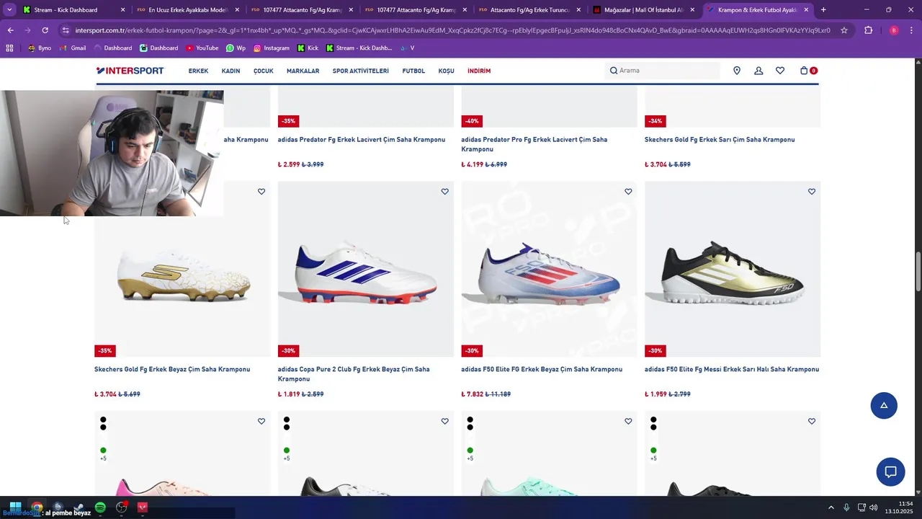
Task: Open the gold F50 Messi shoe image
Action: [x=733, y=269]
